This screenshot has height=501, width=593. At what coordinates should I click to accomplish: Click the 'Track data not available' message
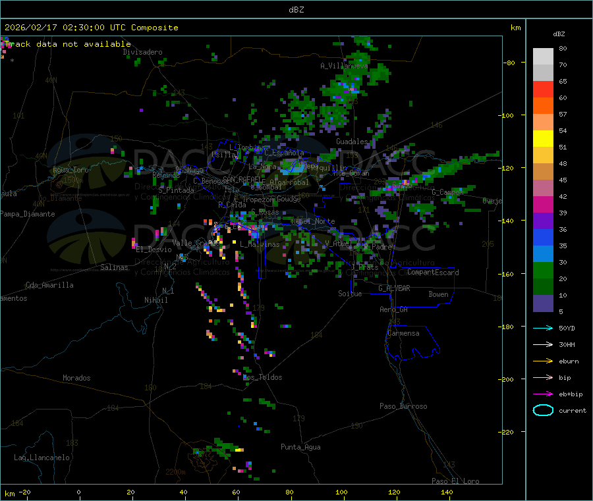click(68, 44)
